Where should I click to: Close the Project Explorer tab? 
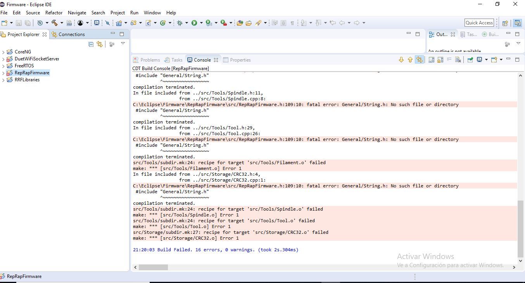coord(45,34)
